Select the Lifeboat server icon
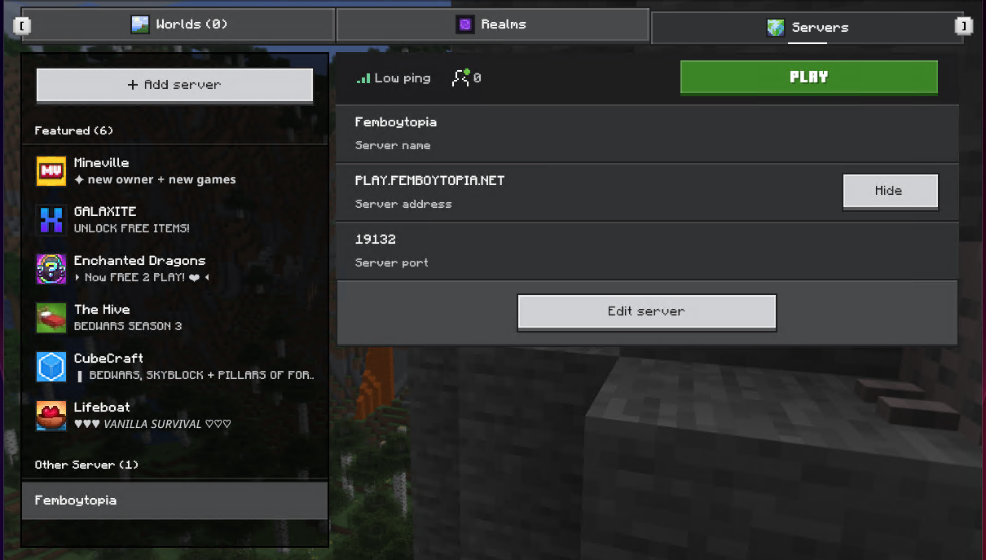Viewport: 986px width, 560px height. (x=51, y=416)
